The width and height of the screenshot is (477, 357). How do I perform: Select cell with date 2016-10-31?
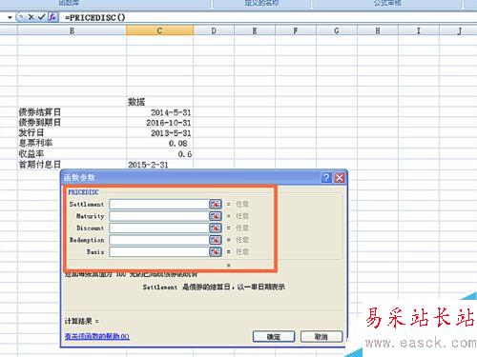[x=159, y=123]
